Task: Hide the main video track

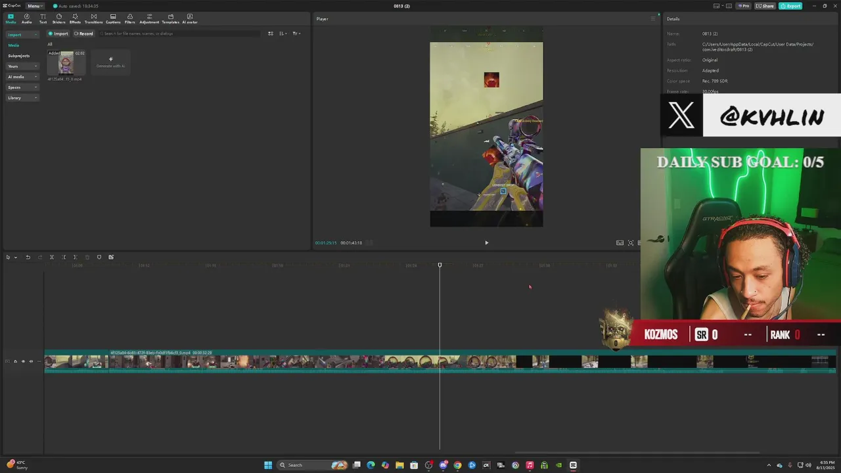Action: [x=23, y=361]
